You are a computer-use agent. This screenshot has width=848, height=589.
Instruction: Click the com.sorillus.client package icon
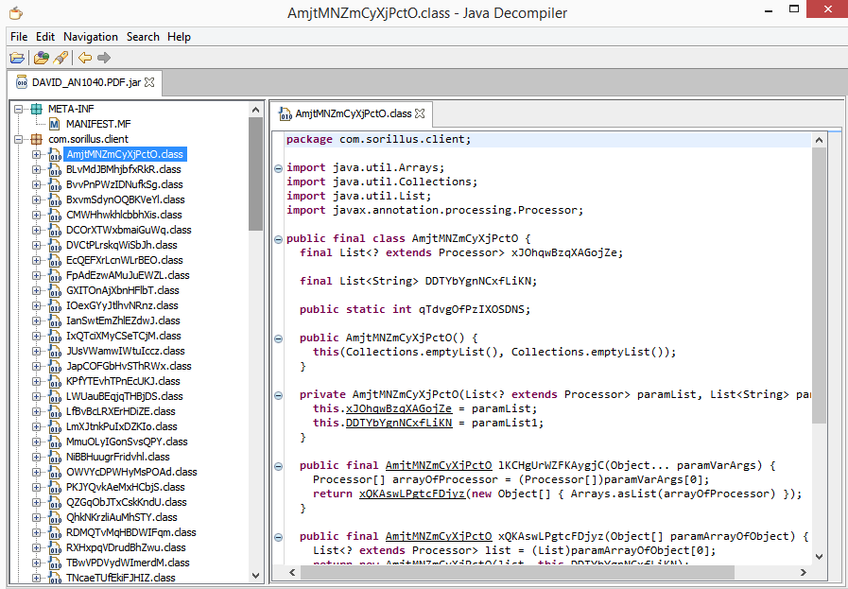pyautogui.click(x=36, y=139)
